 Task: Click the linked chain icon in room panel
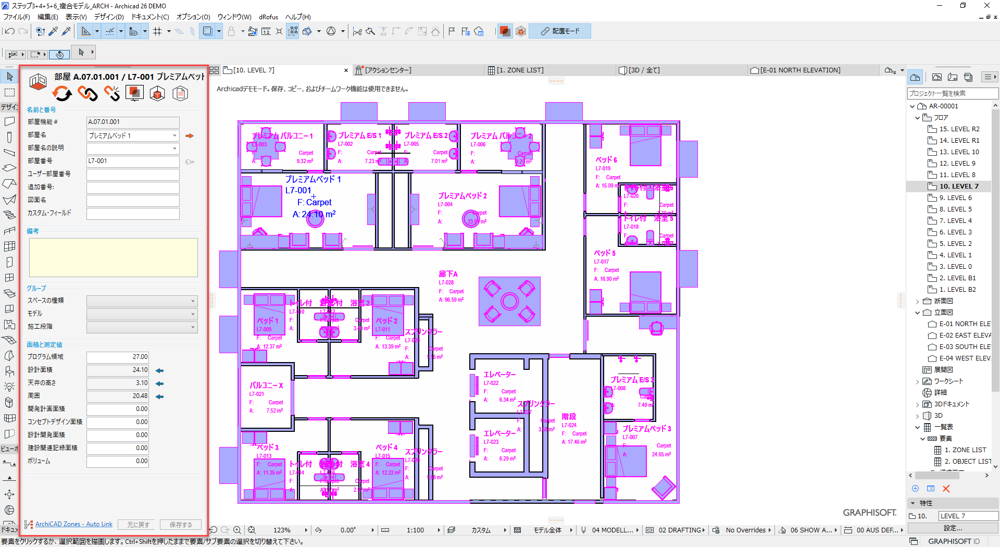click(x=87, y=94)
